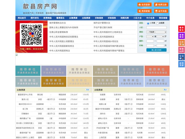Image resolution: width=185 pixels, height=139 pixels.
Task: Click the 公众号 floating side icon
Action: pos(181,43)
